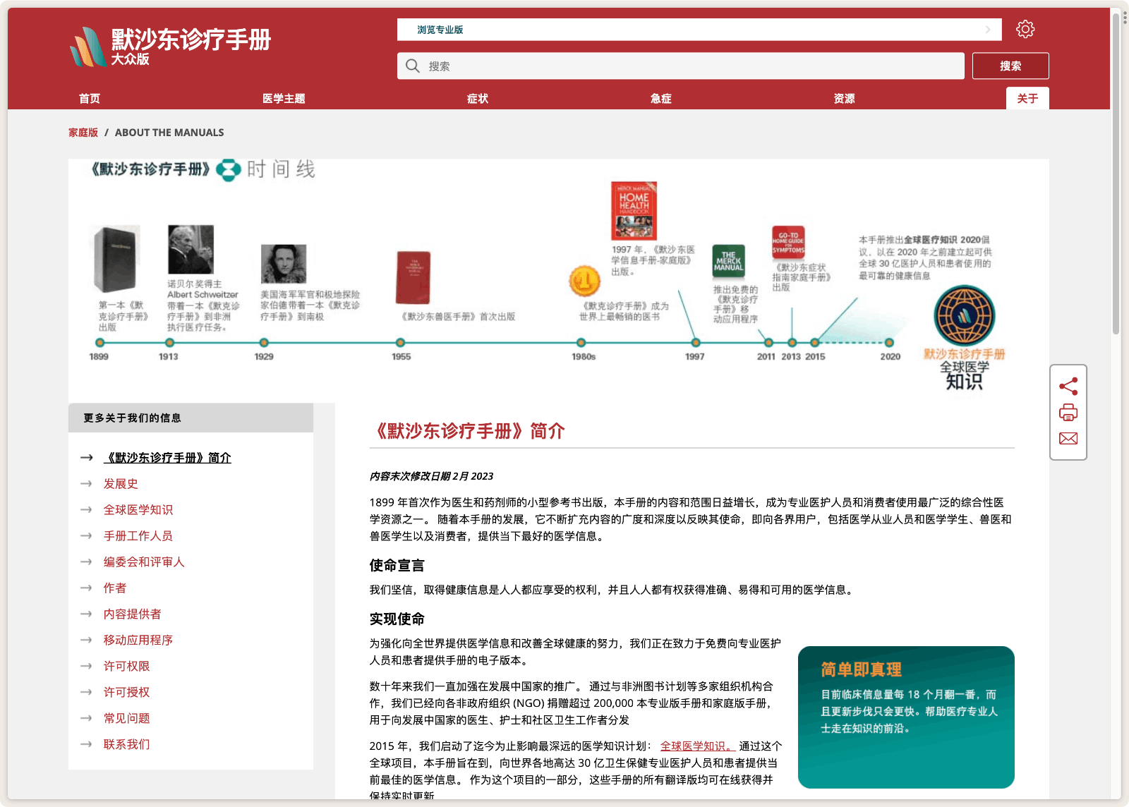Open the 症状 menu
1129x807 pixels.
[x=478, y=98]
